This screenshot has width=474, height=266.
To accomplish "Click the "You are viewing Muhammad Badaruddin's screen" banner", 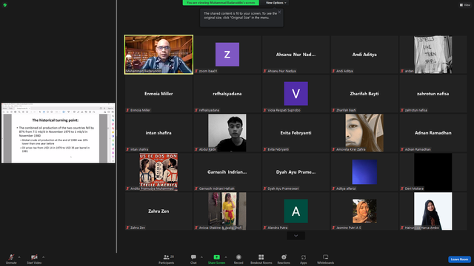I will click(x=221, y=3).
